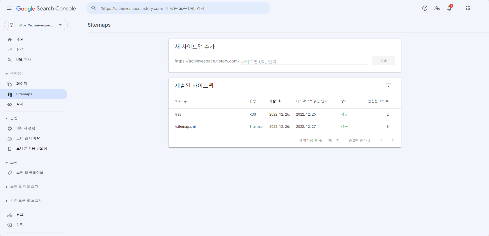Select Sitemaps in the sidebar
The width and height of the screenshot is (489, 236).
point(34,94)
